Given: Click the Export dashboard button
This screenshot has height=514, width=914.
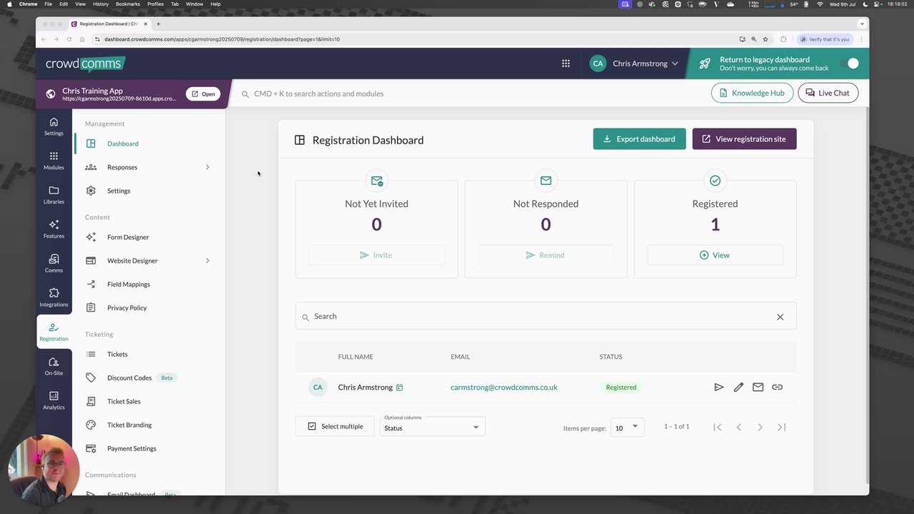Looking at the screenshot, I should (639, 139).
